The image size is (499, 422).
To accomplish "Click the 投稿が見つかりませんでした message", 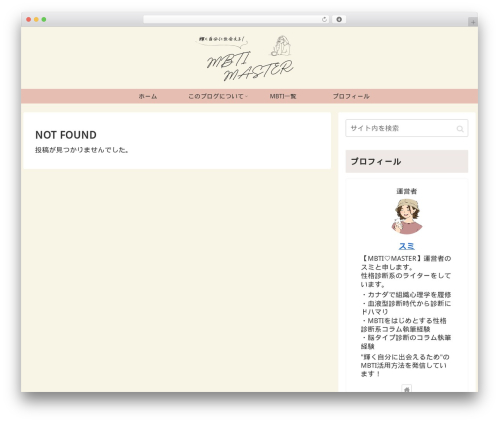I will pos(82,150).
